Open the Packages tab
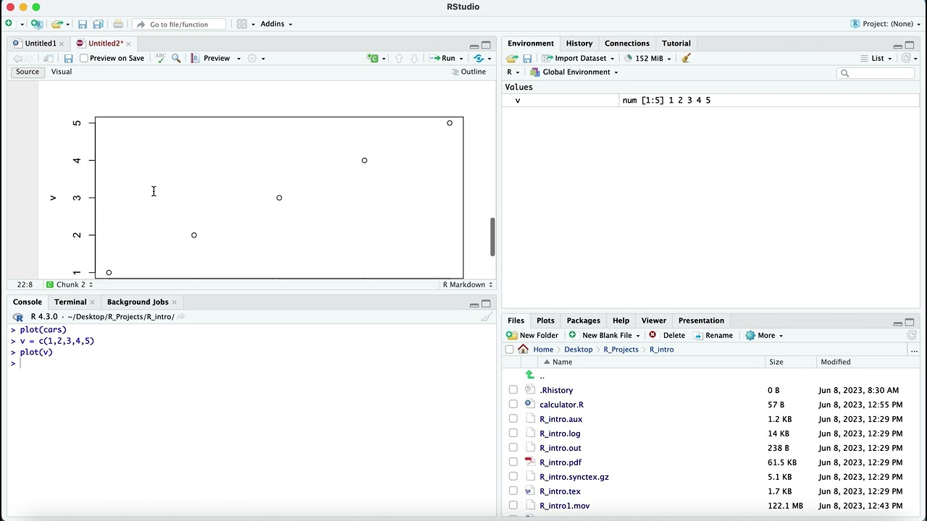 pyautogui.click(x=583, y=321)
